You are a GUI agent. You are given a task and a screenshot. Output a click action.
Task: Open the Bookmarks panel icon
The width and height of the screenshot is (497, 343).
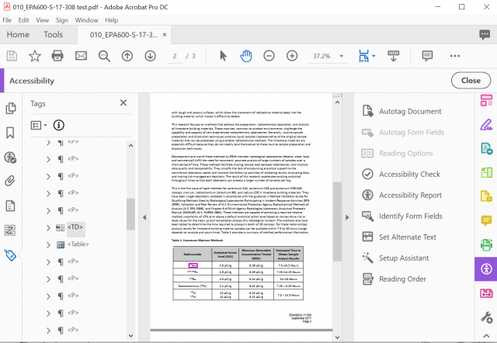[11, 133]
